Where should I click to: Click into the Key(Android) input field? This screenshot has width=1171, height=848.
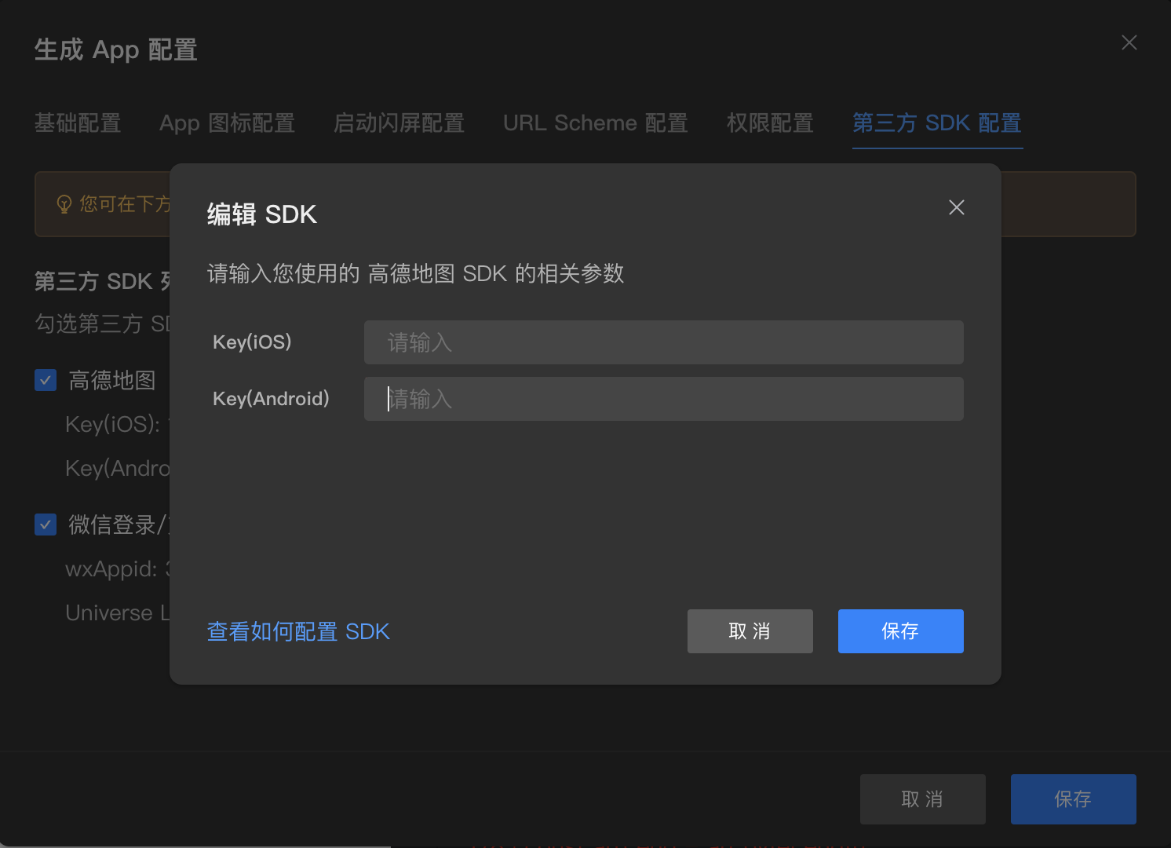pyautogui.click(x=663, y=399)
